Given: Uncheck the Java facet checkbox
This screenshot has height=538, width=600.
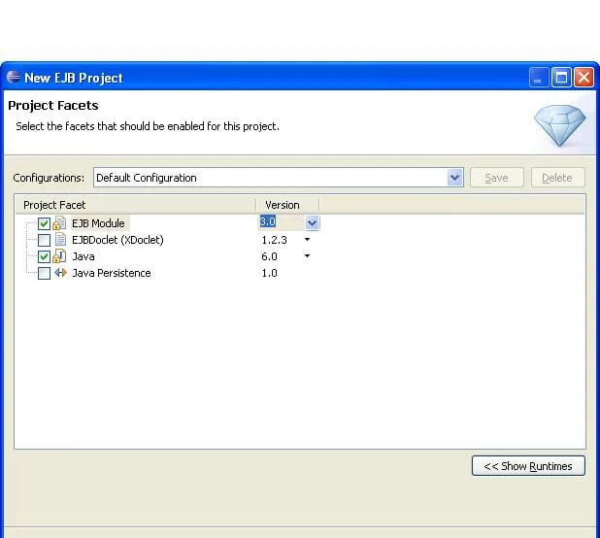Looking at the screenshot, I should point(44,256).
